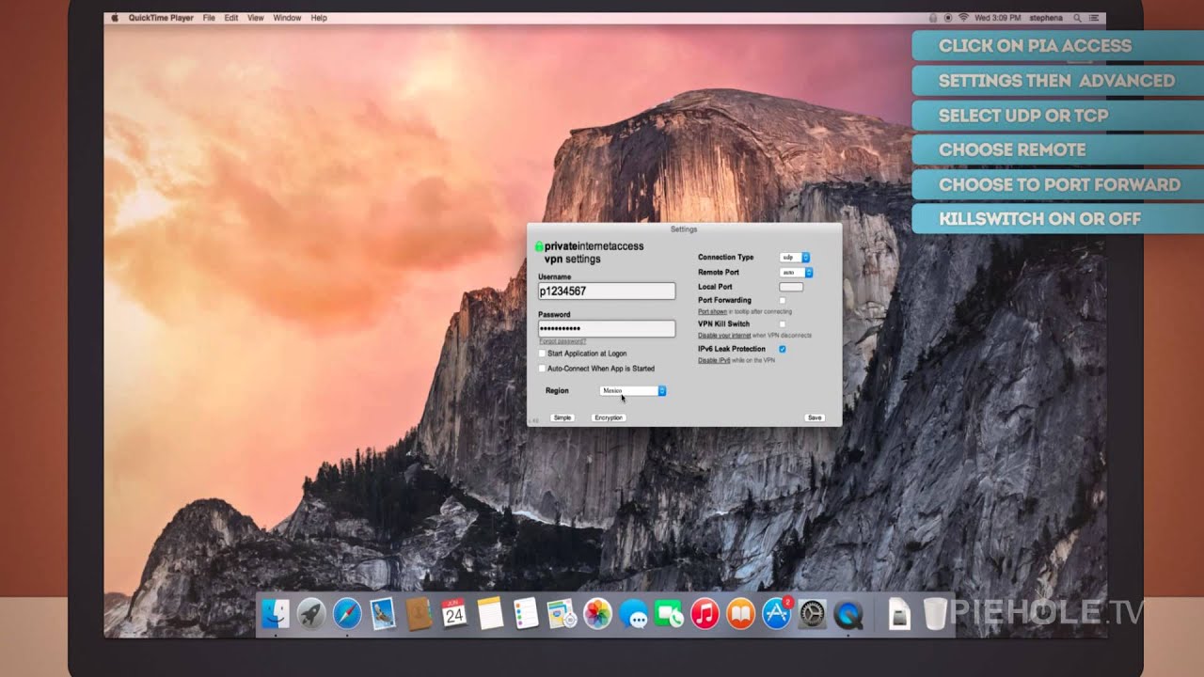Click the Username field

[x=607, y=291]
